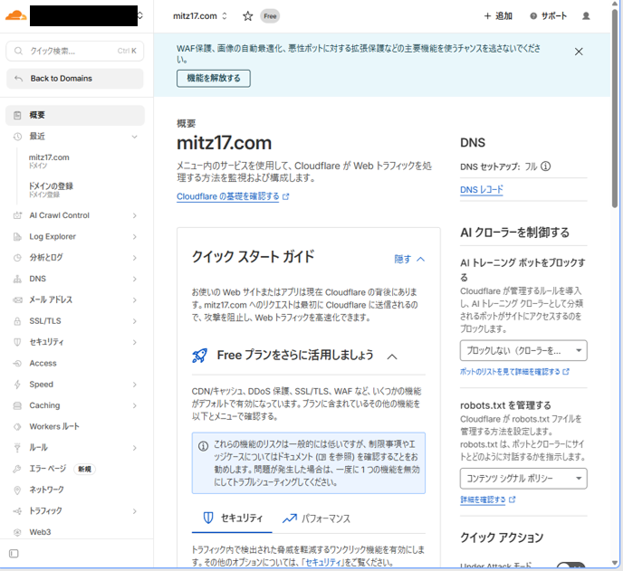Click the トラフィック sidebar icon
This screenshot has width=623, height=571.
[17, 511]
